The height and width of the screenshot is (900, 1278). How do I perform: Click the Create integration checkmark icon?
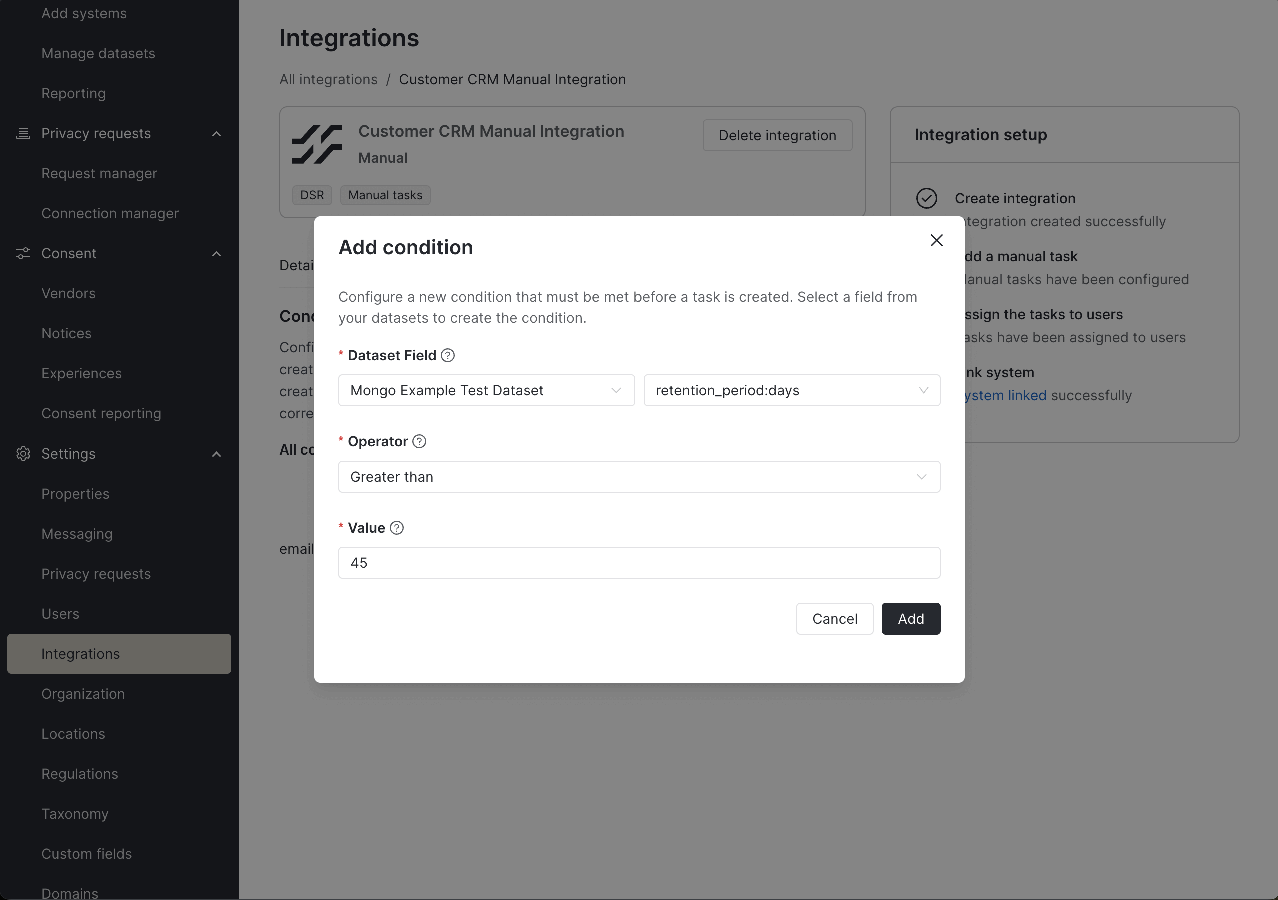[926, 198]
